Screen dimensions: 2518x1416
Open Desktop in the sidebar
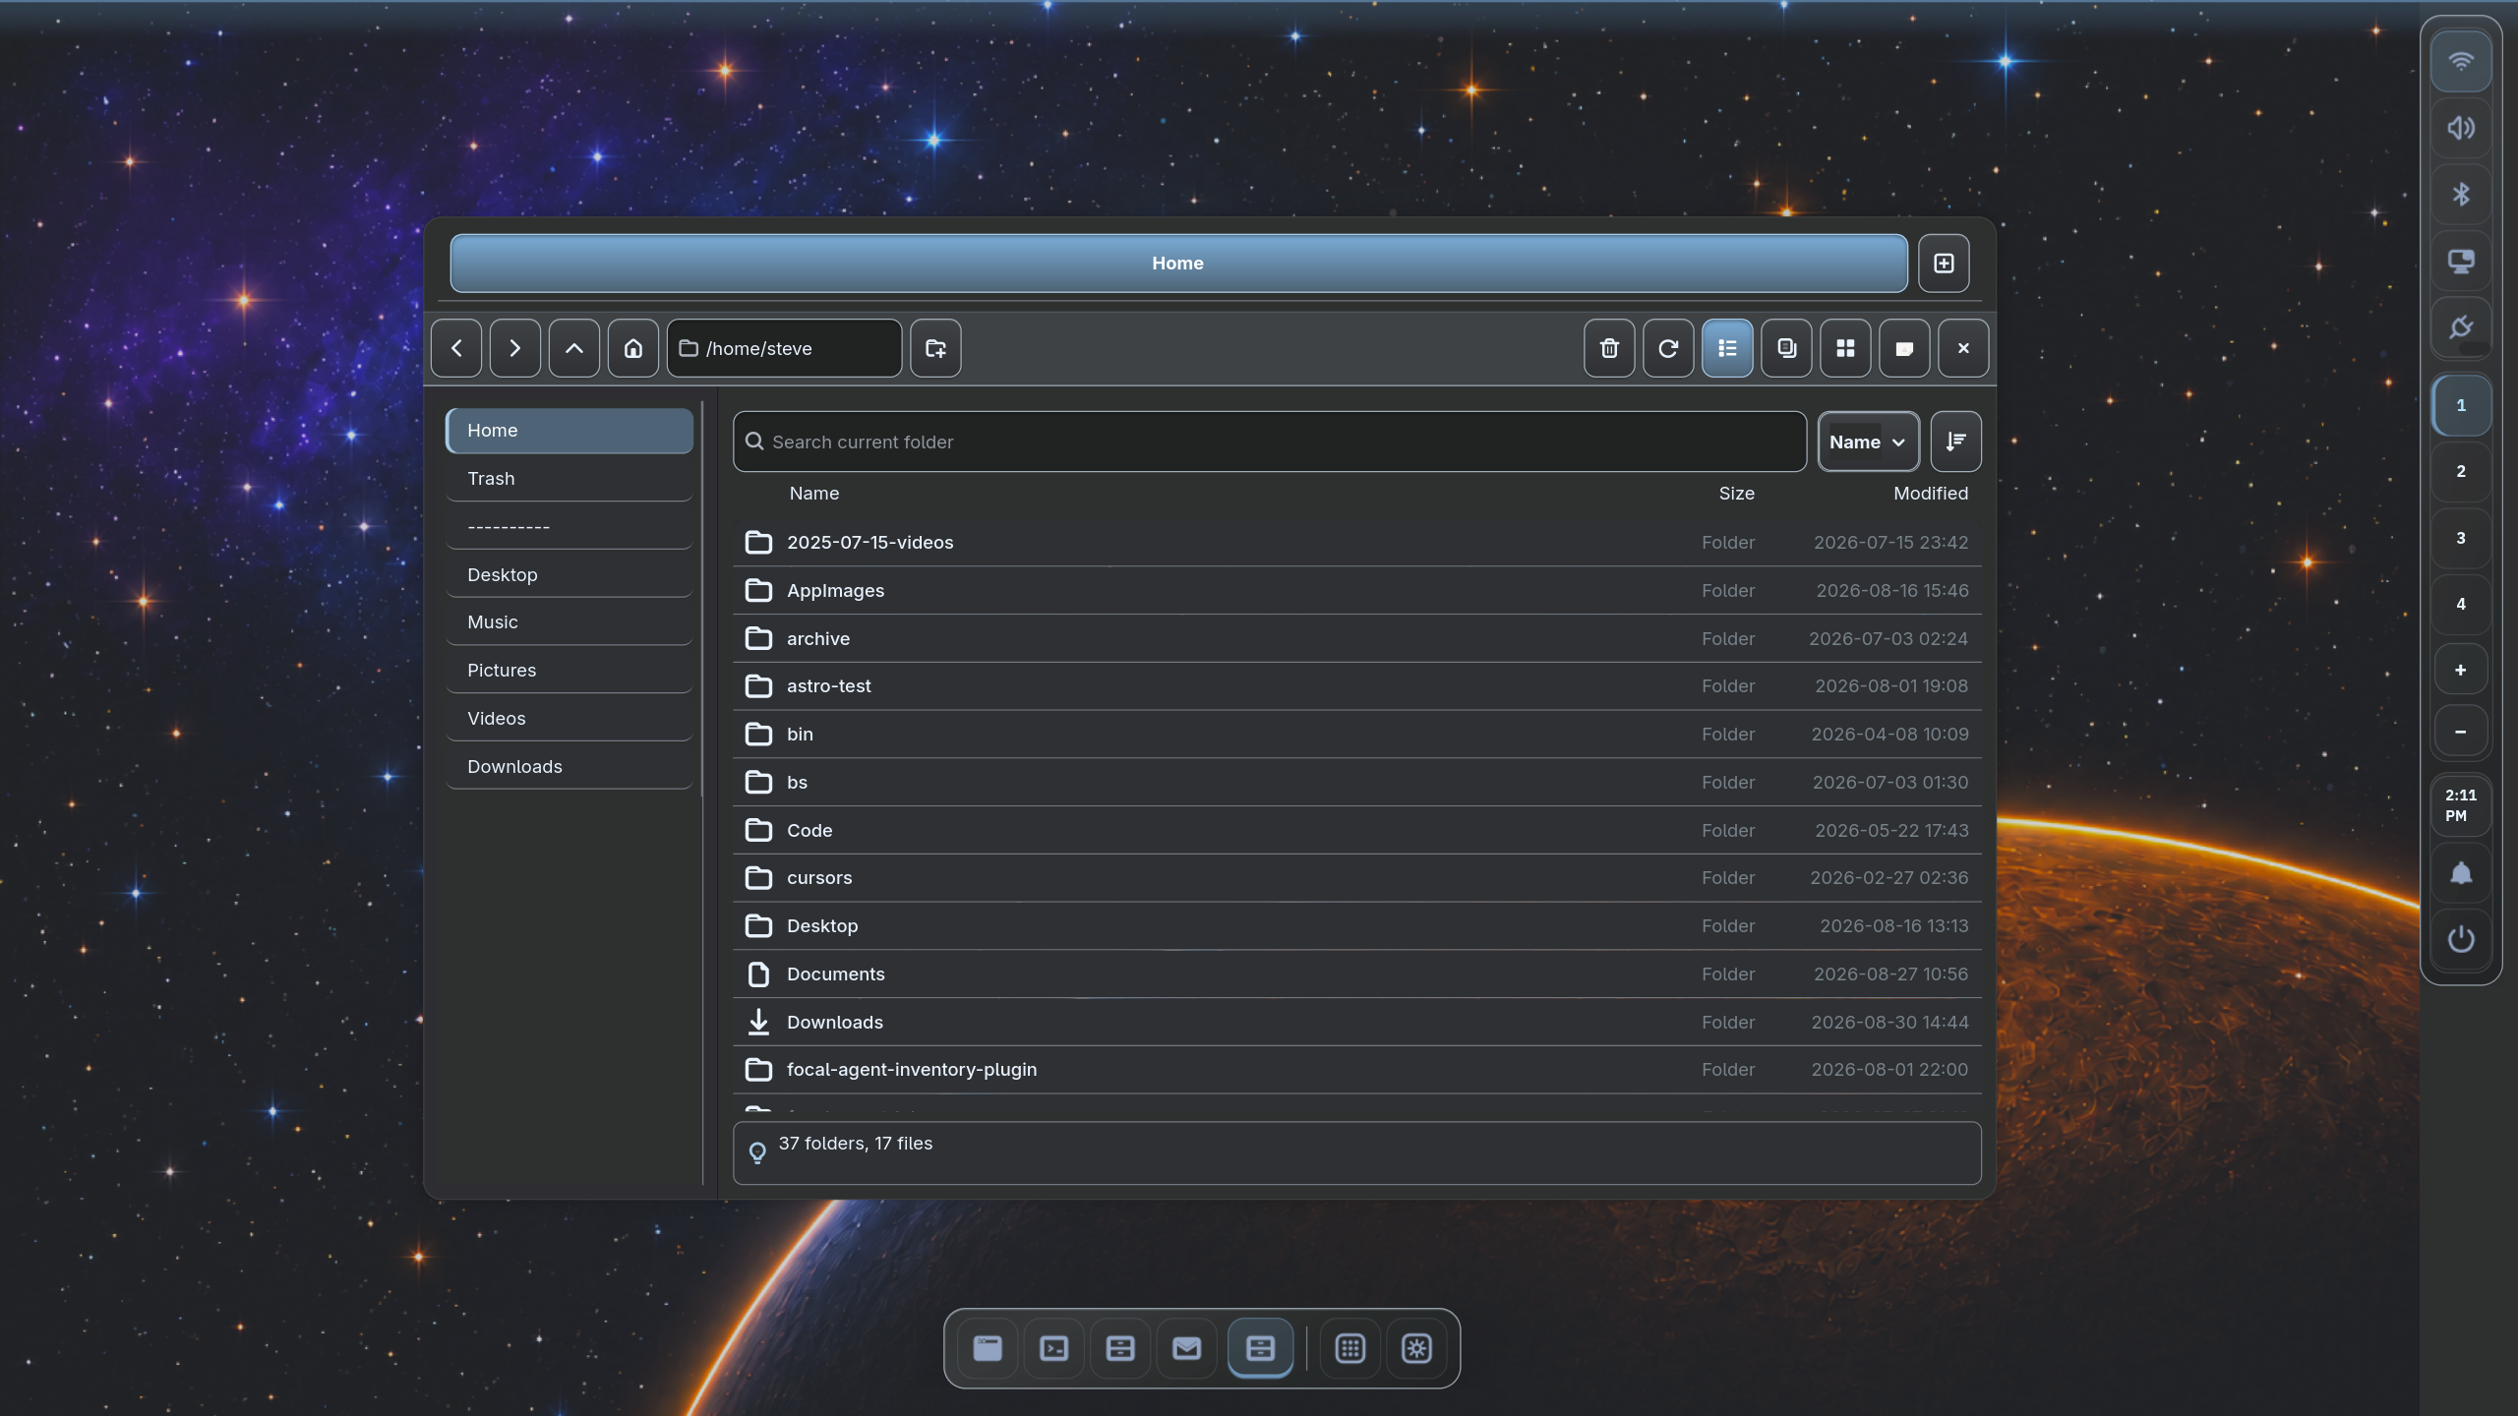pos(570,575)
